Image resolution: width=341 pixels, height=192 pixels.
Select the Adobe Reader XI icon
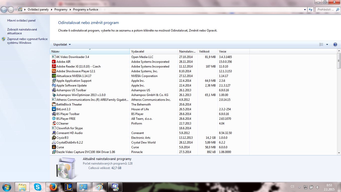pos(54,66)
